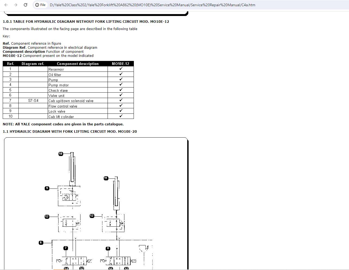
Task: Click the Ref. number 10 cell
Action: click(x=11, y=116)
